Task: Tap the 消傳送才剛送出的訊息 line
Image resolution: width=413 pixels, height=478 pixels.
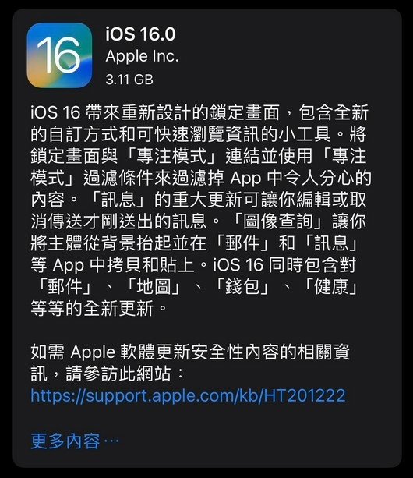Action: pyautogui.click(x=118, y=221)
